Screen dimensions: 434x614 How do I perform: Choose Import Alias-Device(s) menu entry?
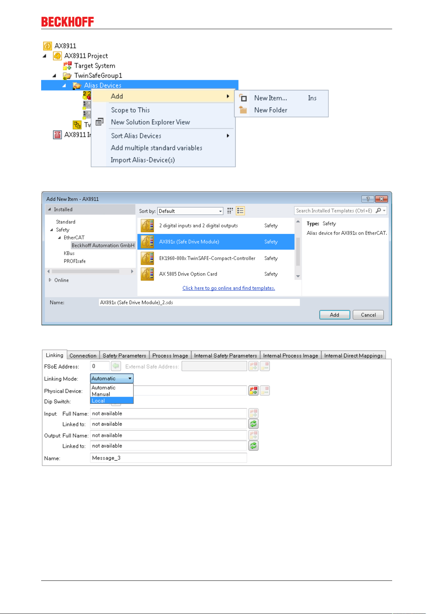pos(142,160)
